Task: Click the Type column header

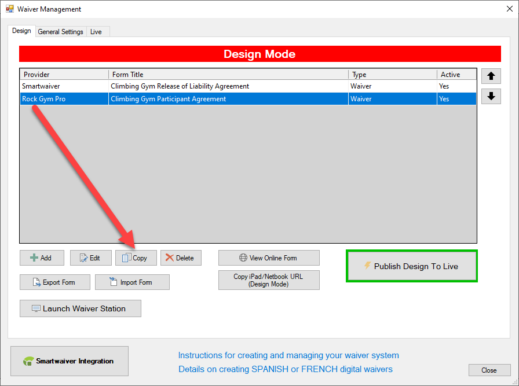Action: 393,75
